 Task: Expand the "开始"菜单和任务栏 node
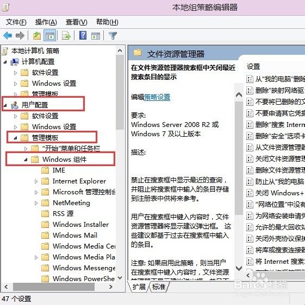26,149
